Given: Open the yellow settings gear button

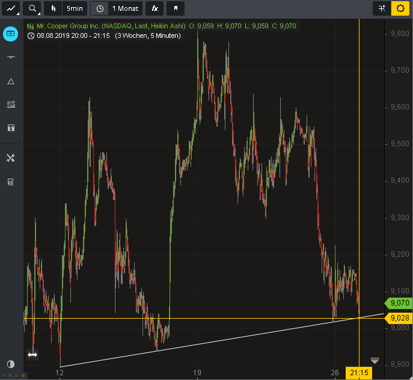Looking at the screenshot, I should tap(400, 8).
